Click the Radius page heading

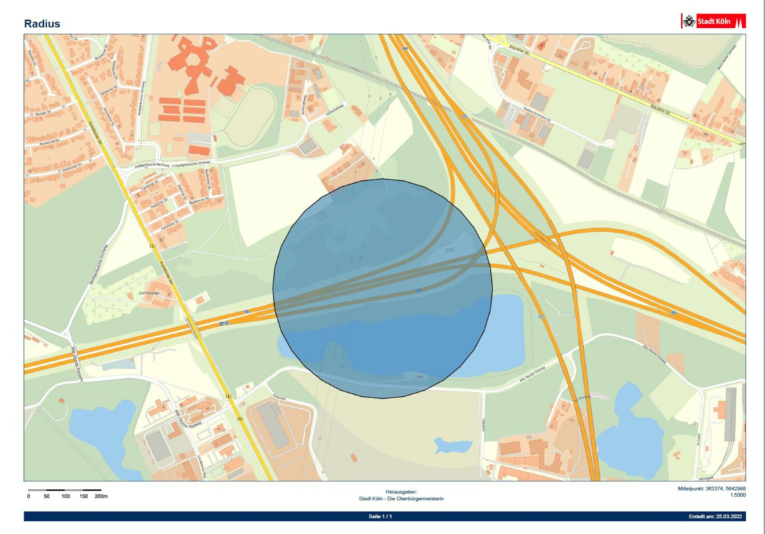point(42,24)
